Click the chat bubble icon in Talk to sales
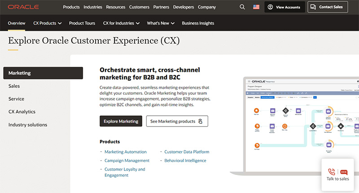Image resolution: width=359 pixels, height=193 pixels. (x=344, y=172)
